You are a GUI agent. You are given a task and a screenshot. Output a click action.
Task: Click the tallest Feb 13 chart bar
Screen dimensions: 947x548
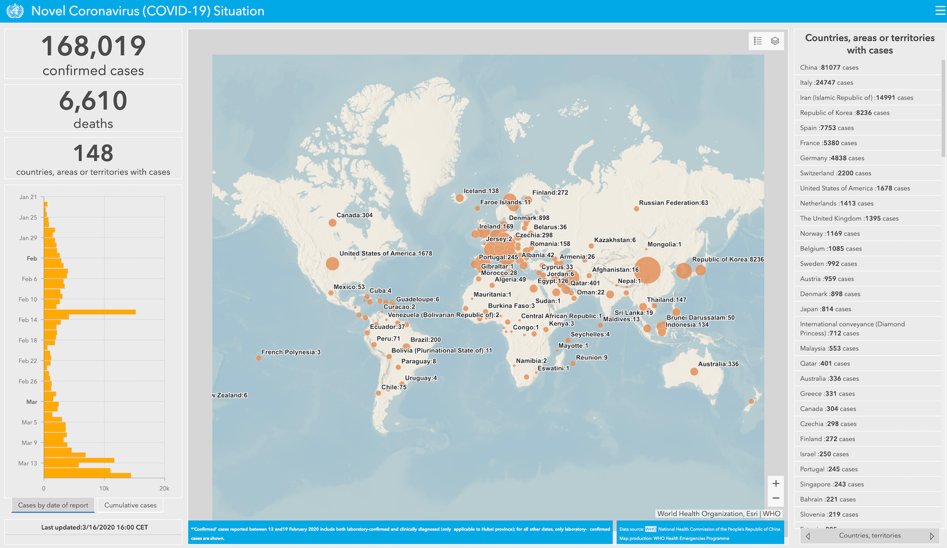point(89,312)
